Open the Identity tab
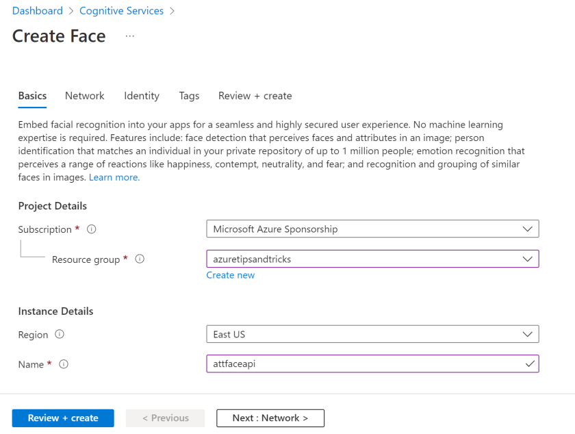Viewport: 575px width, 434px height. 142,96
